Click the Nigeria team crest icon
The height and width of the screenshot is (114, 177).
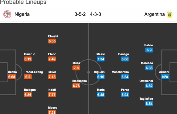click(x=7, y=14)
